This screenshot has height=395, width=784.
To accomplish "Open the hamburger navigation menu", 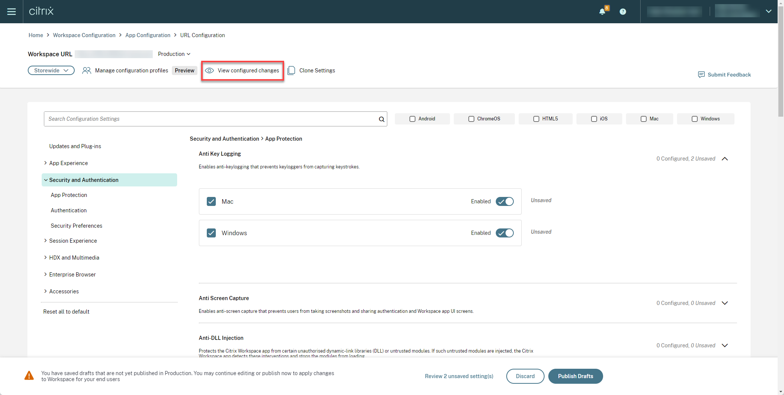I will click(12, 11).
